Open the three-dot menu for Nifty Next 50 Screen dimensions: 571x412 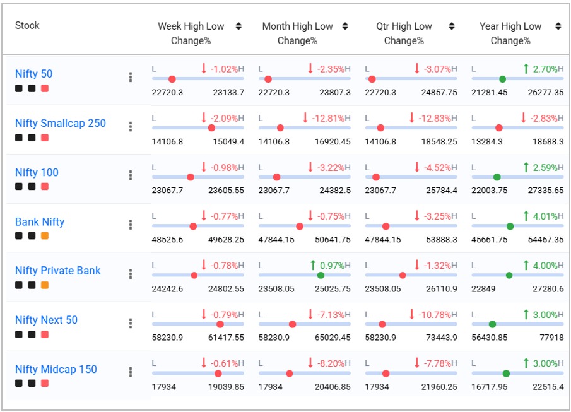[131, 323]
